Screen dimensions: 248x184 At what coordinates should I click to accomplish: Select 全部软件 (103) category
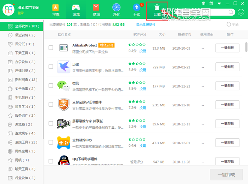click(22, 26)
